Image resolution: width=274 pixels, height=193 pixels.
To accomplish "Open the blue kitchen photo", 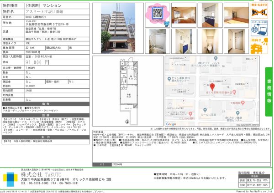I will click(x=210, y=15).
